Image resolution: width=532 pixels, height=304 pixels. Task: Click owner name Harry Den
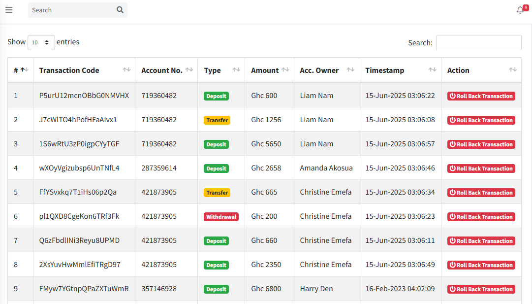pos(316,289)
